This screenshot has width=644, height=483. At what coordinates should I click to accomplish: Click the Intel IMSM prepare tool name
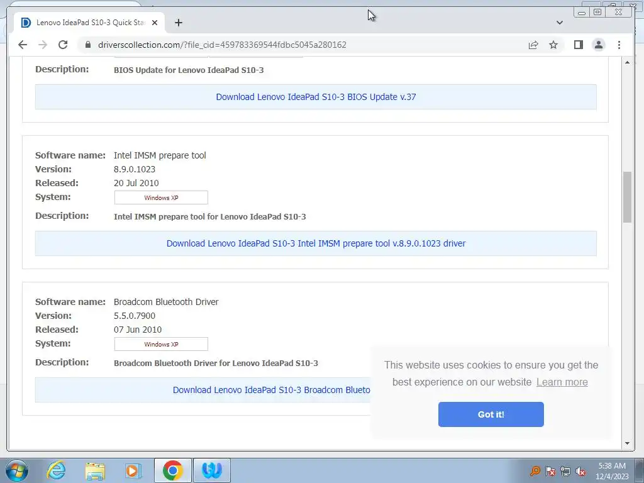[160, 155]
